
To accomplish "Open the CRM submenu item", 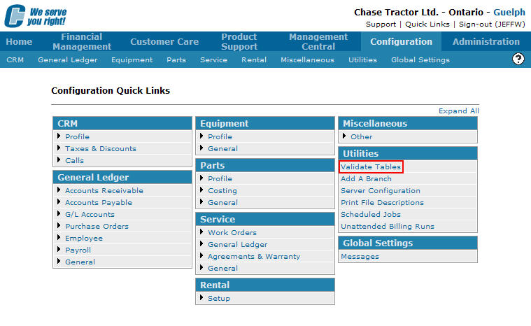I will click(x=15, y=60).
